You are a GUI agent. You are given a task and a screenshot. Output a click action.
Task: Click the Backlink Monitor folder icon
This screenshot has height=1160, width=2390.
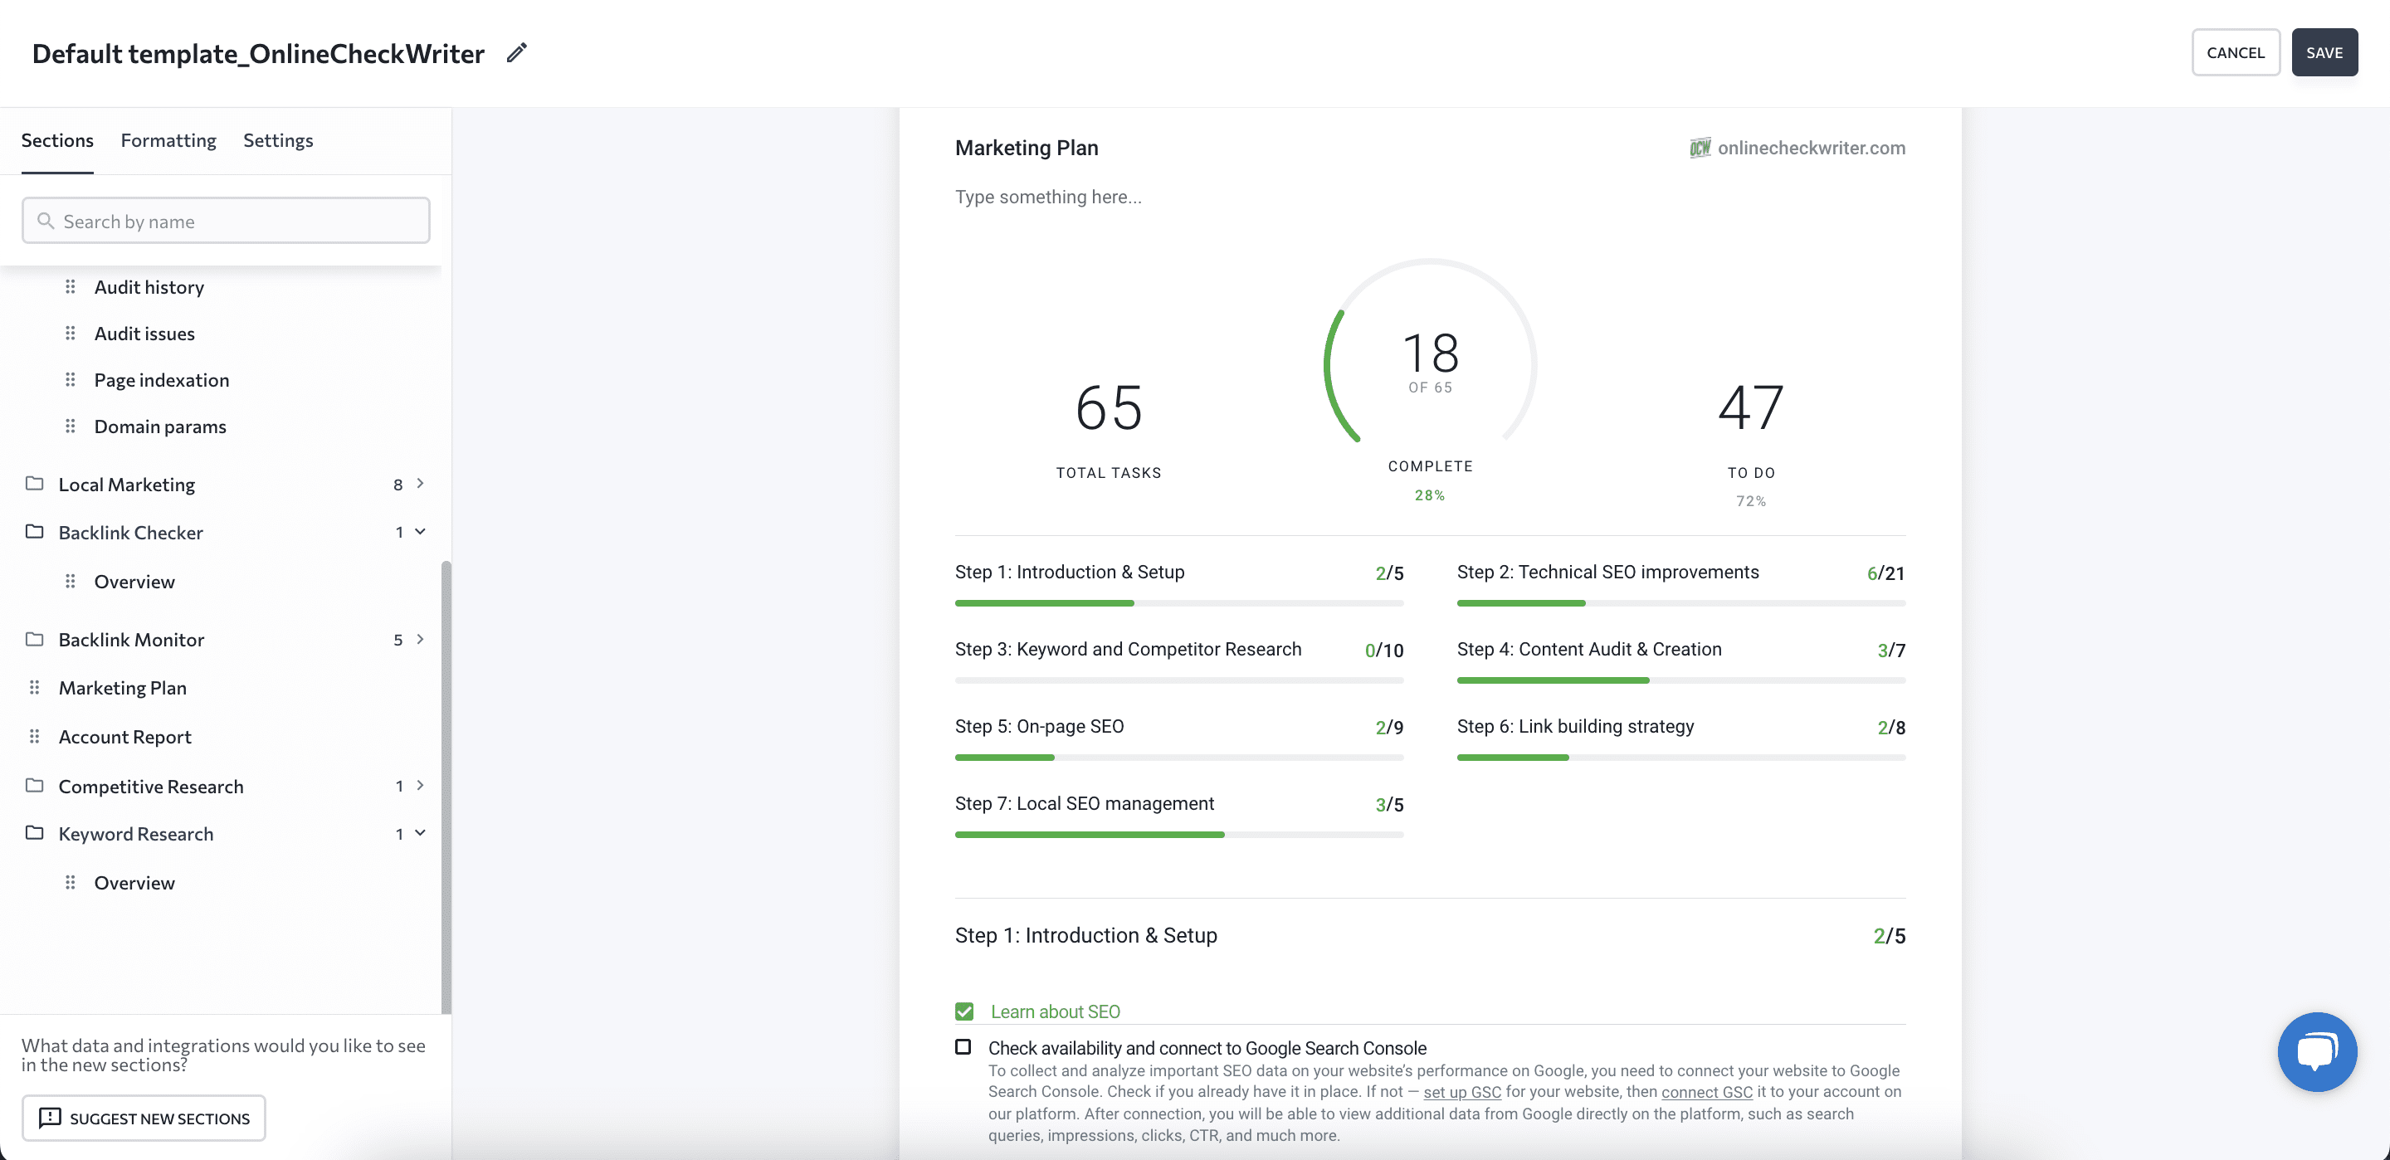click(x=34, y=640)
